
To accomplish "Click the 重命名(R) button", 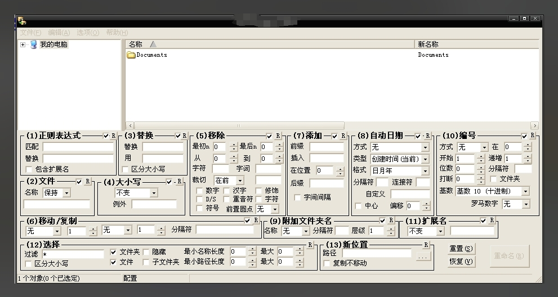I will pyautogui.click(x=509, y=256).
